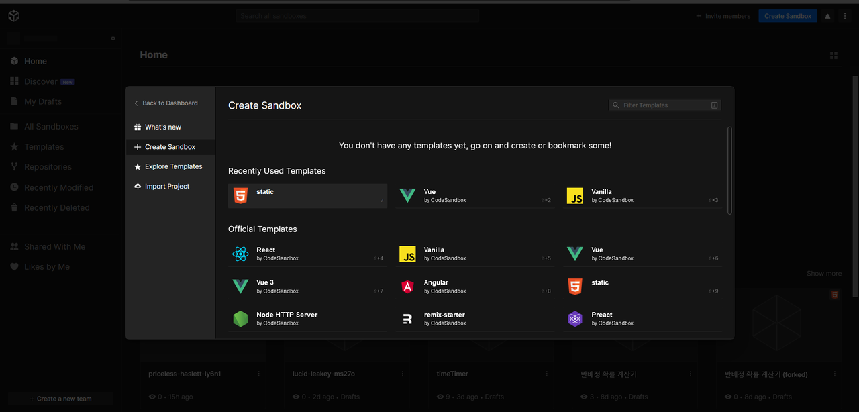Viewport: 859px width, 412px height.
Task: Go Back to Dashboard
Action: [x=166, y=103]
